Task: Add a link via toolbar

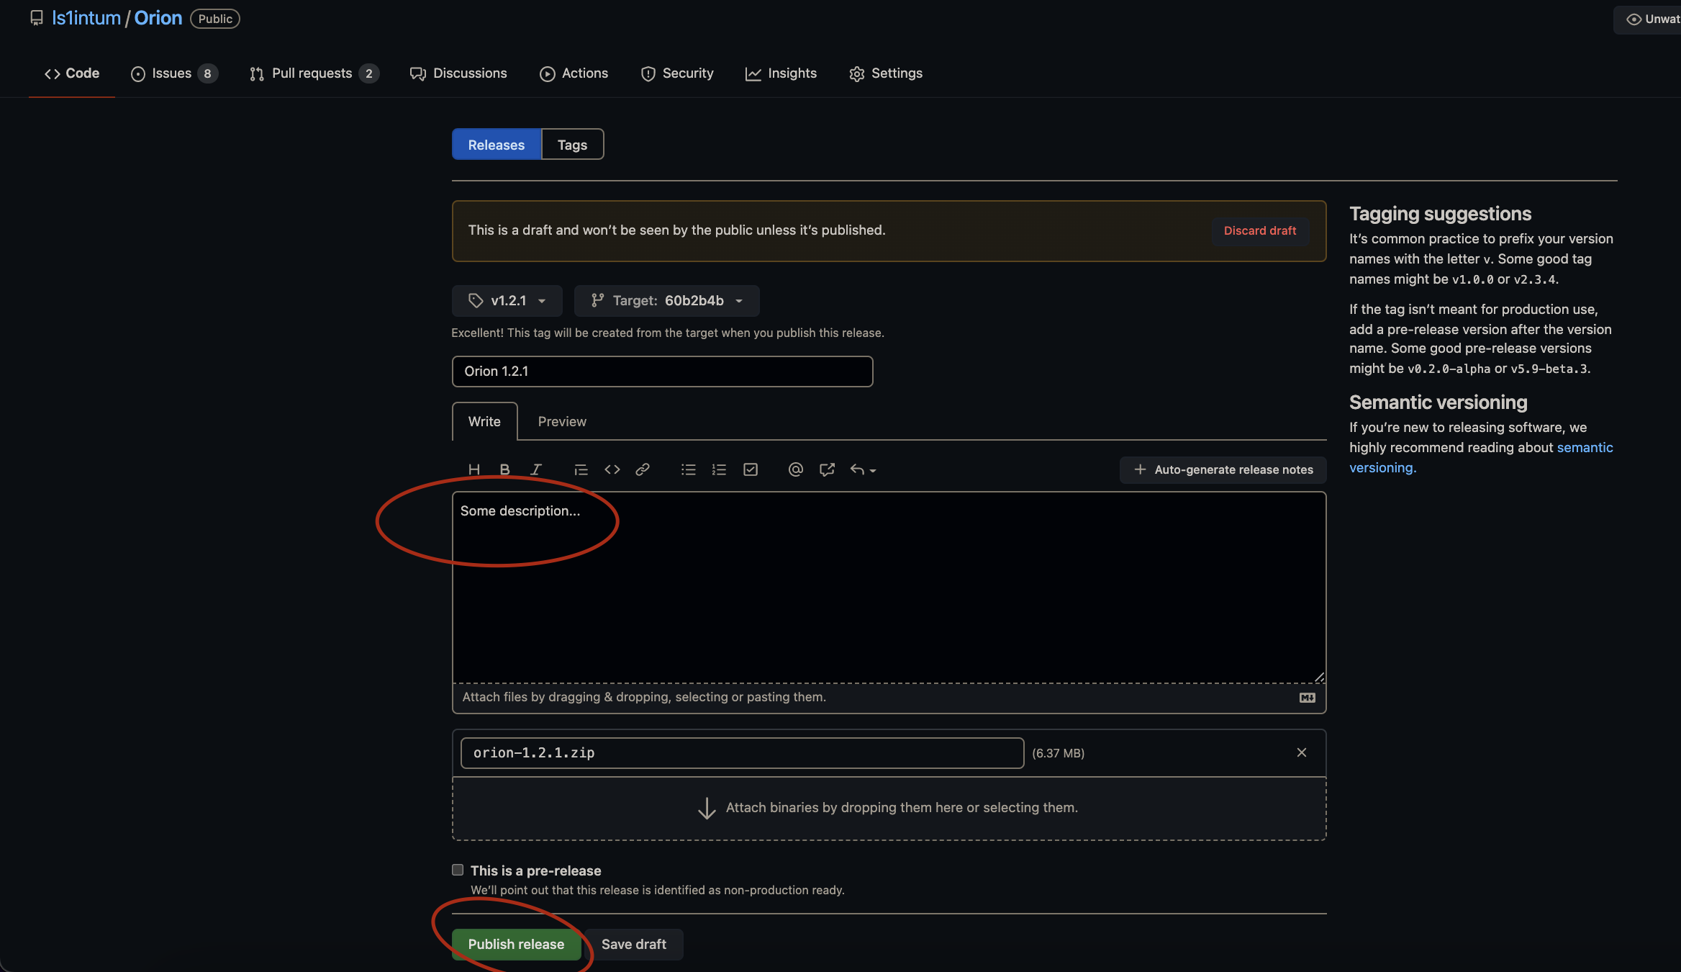Action: pyautogui.click(x=643, y=469)
